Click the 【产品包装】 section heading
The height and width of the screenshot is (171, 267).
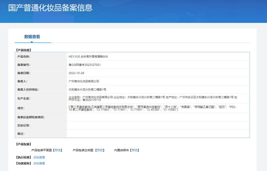click(x=23, y=144)
